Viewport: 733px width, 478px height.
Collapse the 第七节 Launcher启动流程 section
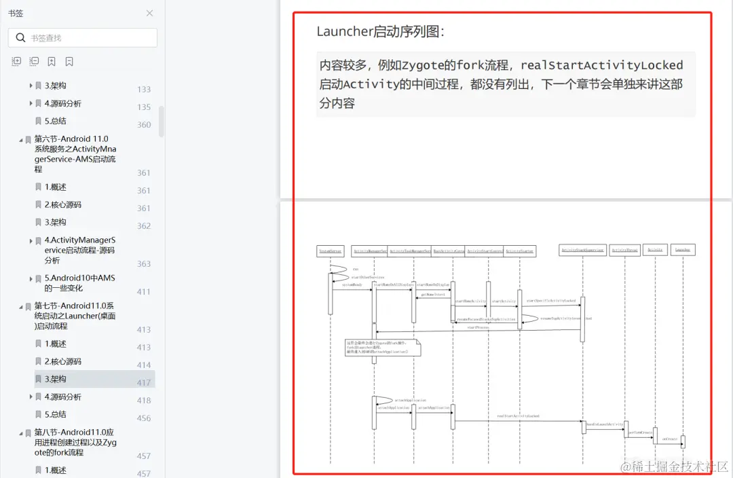pyautogui.click(x=20, y=307)
